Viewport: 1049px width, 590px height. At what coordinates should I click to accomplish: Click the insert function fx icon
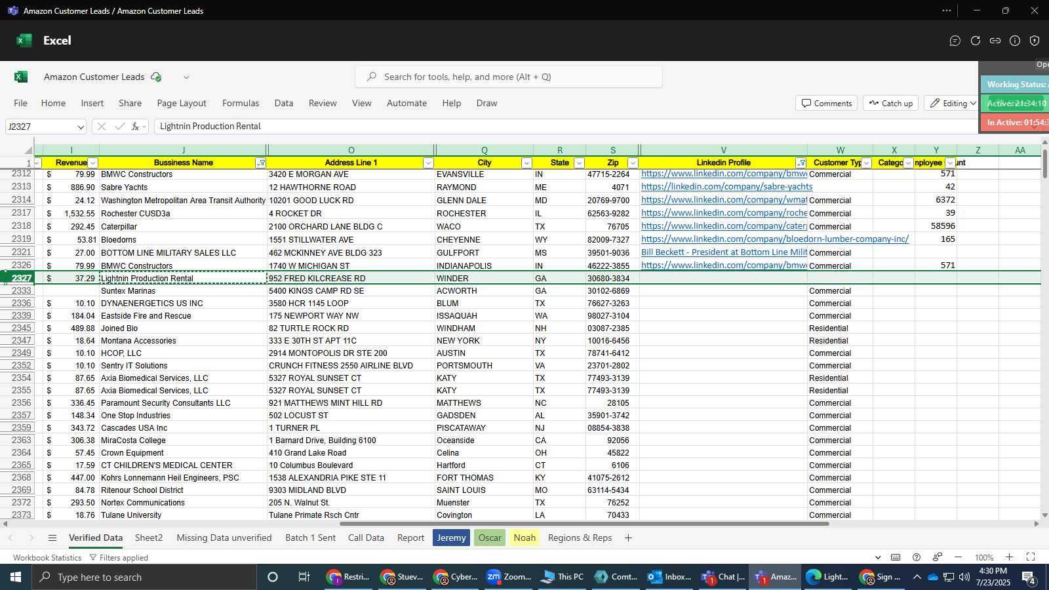[136, 127]
